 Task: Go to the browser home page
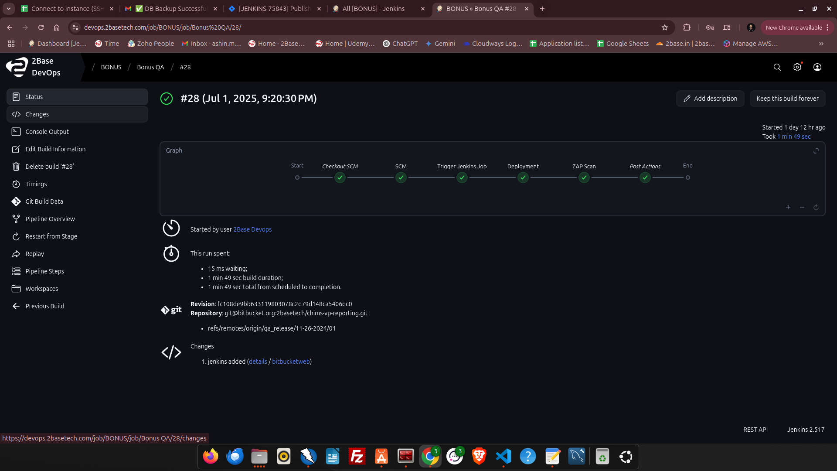click(57, 27)
